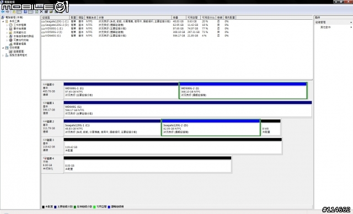353x214 pixels.
Task: Sort by the Status column header
Action: pos(135,18)
